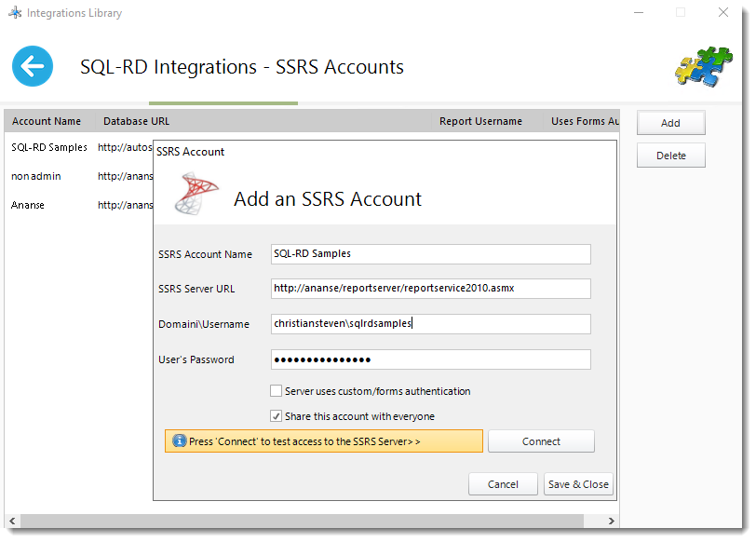Click the left arrow of horizontal scrollbar
This screenshot has width=756, height=542.
tap(12, 521)
